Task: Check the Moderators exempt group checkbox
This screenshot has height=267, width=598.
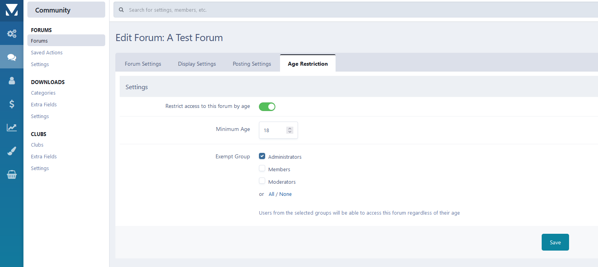Action: pos(262,181)
